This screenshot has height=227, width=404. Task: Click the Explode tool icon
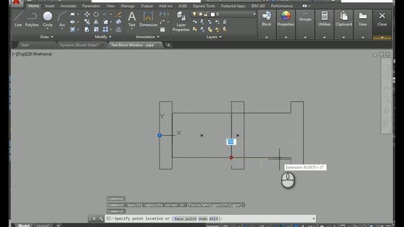tap(119, 22)
